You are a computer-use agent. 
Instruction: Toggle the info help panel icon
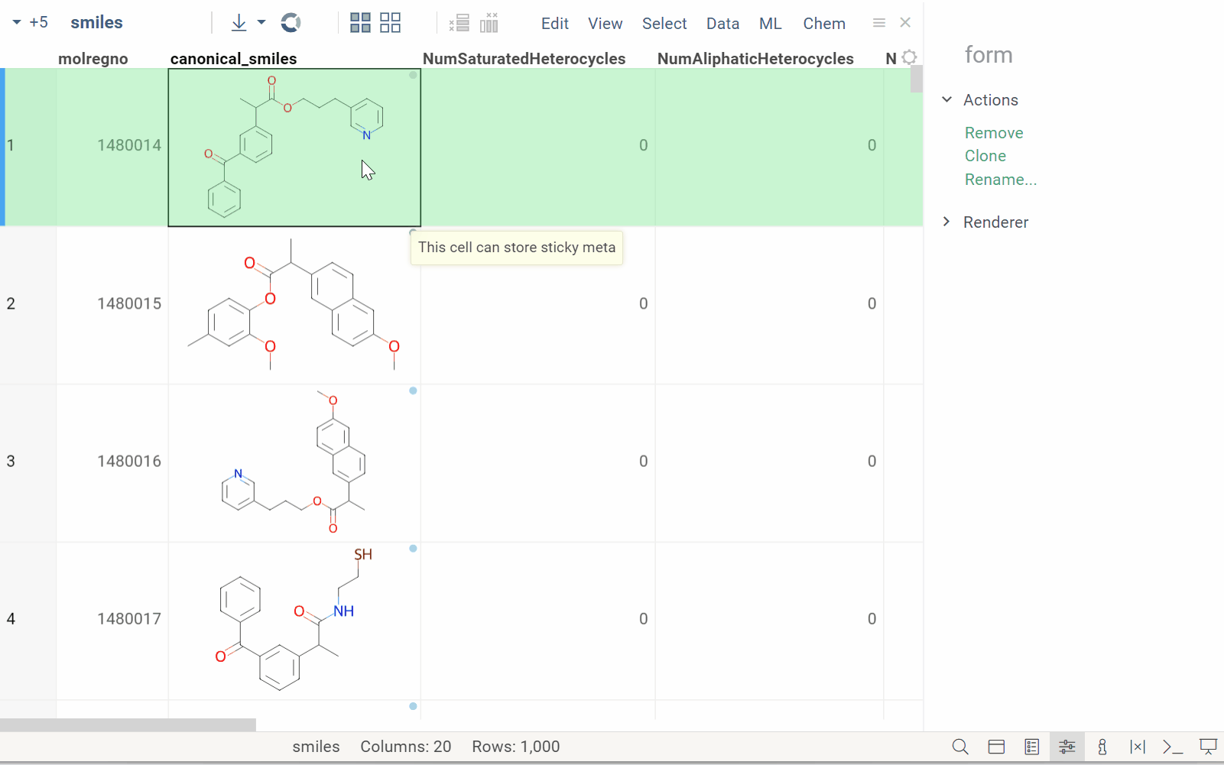coord(1102,747)
